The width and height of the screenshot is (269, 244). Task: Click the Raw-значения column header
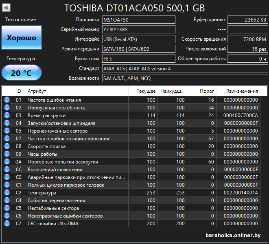tap(242, 91)
